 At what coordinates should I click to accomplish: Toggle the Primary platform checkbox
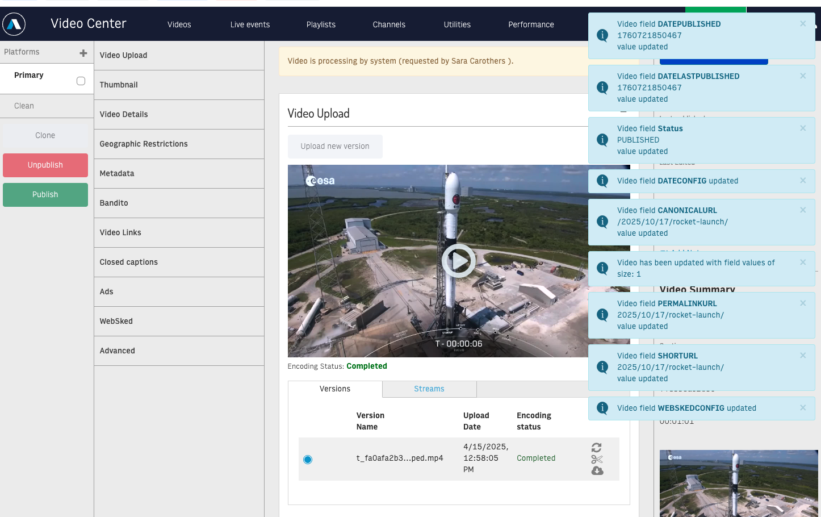coord(81,81)
